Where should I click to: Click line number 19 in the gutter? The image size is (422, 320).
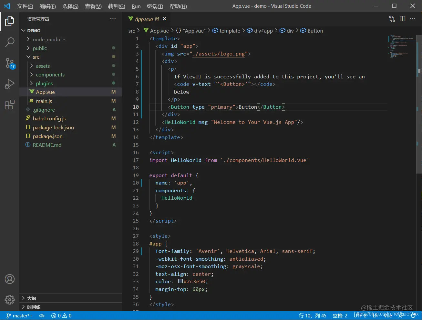pyautogui.click(x=136, y=175)
